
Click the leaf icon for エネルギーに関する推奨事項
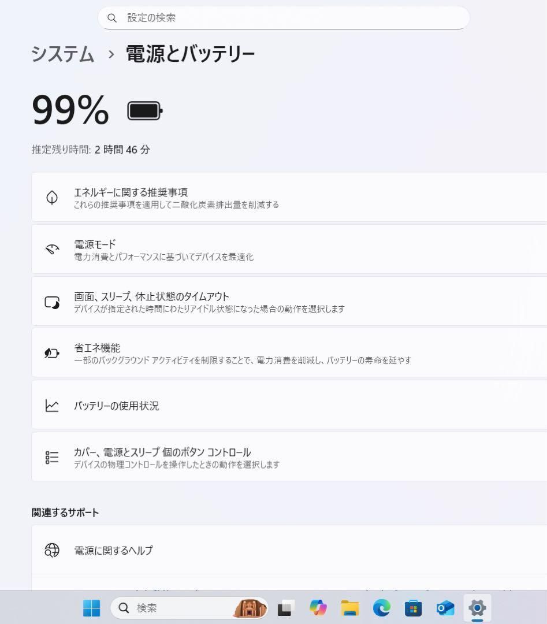(52, 196)
